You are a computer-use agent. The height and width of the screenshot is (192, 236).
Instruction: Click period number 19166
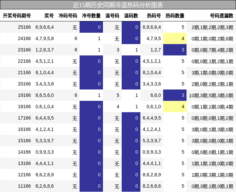[24, 95]
